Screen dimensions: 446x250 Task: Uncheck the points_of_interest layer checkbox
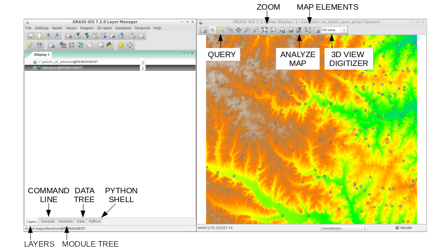pyautogui.click(x=35, y=62)
